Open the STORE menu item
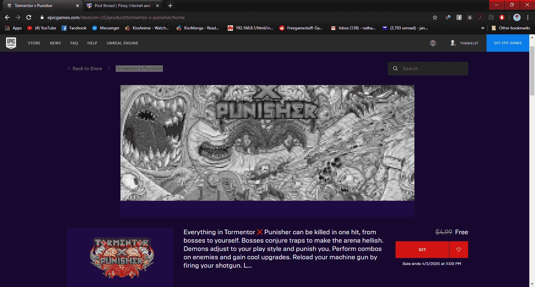This screenshot has height=287, width=535. 34,43
